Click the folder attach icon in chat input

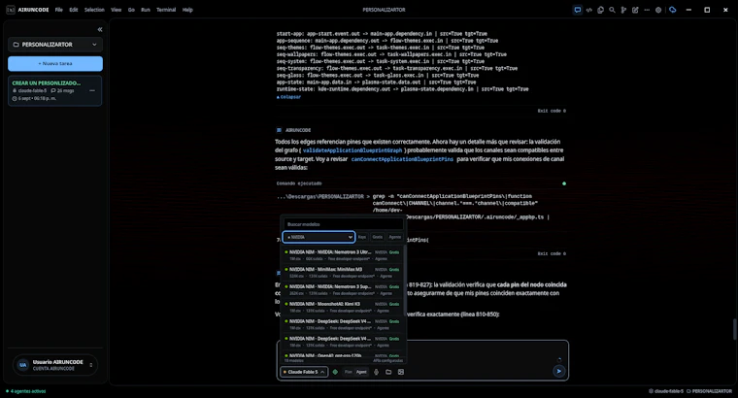tap(388, 372)
